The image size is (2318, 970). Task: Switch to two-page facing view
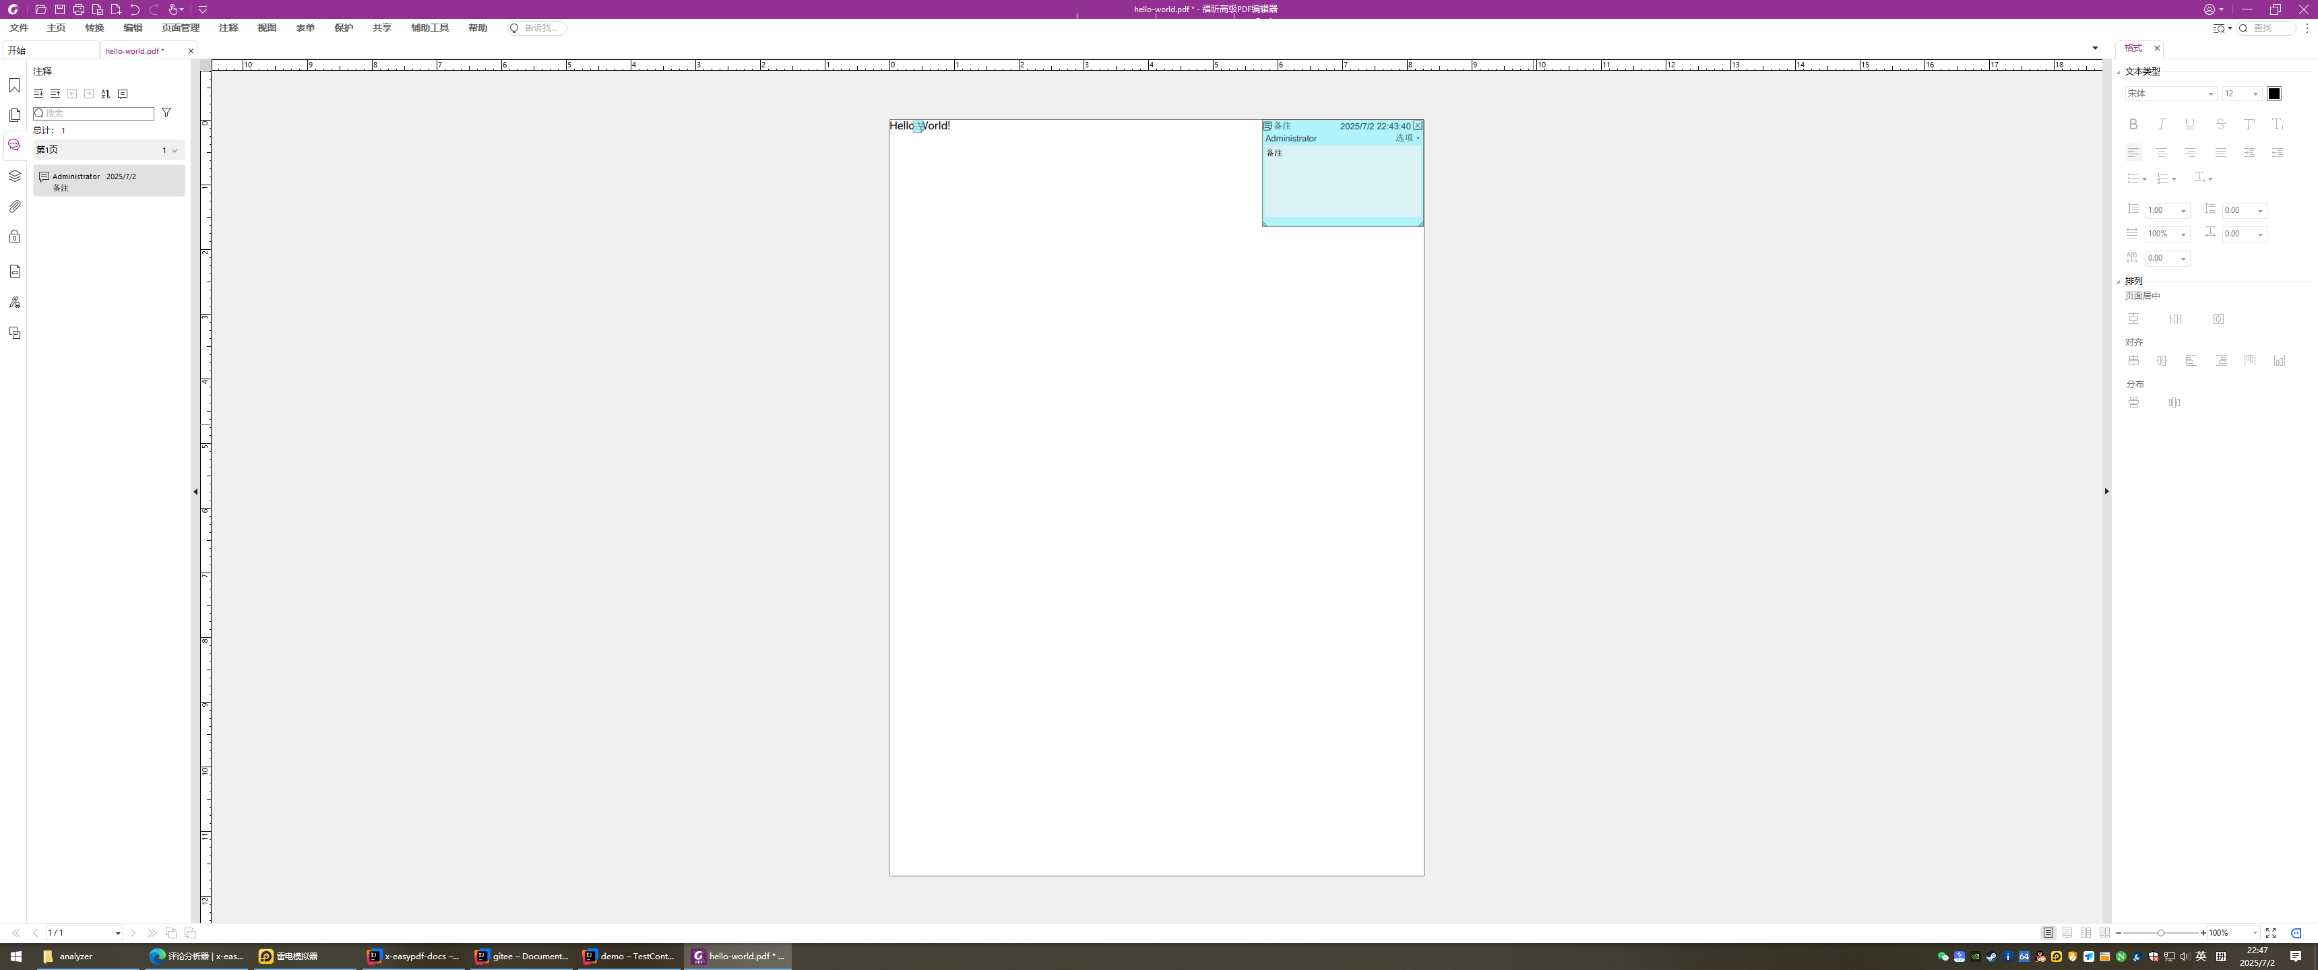click(x=2086, y=933)
